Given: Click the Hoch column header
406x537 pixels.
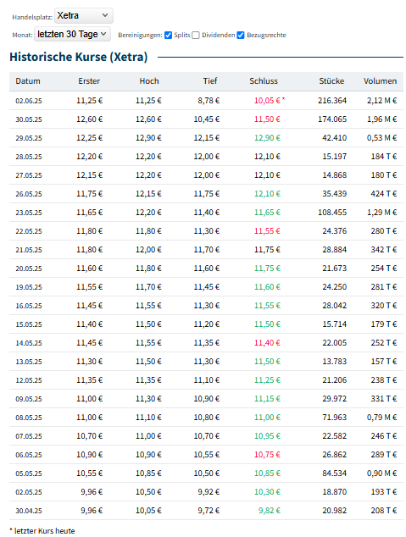Looking at the screenshot, I should pos(149,81).
